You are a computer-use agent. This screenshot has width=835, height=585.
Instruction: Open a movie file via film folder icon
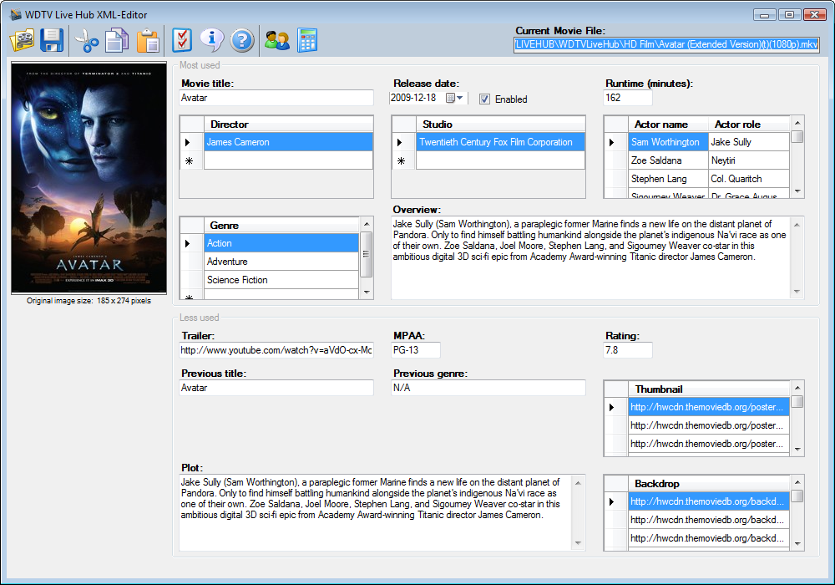[x=22, y=40]
